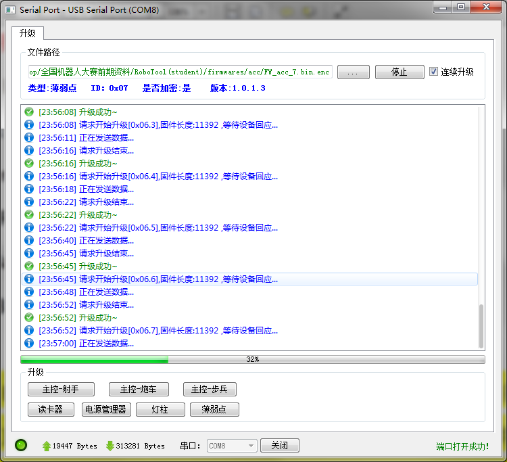Click the 电源管理器 upgrade button
The width and height of the screenshot is (507, 462).
click(x=106, y=410)
